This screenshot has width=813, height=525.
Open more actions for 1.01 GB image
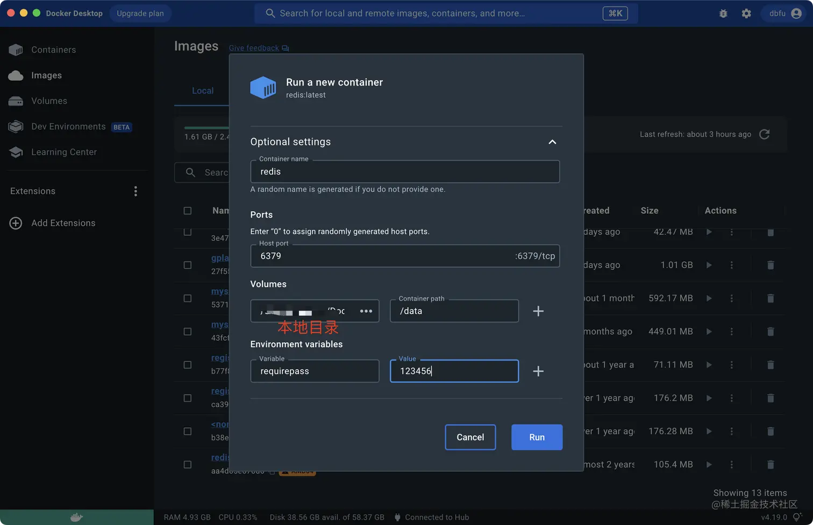pyautogui.click(x=731, y=265)
